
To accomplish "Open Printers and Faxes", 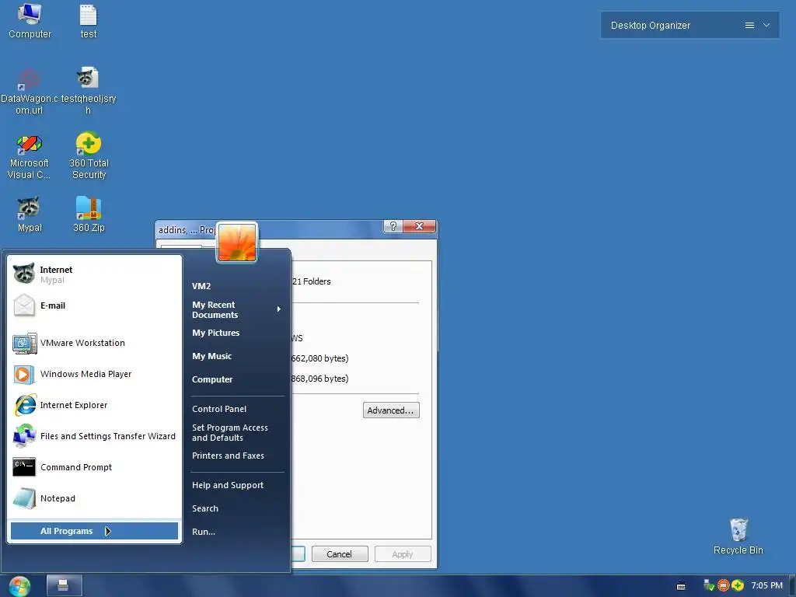I will click(228, 456).
